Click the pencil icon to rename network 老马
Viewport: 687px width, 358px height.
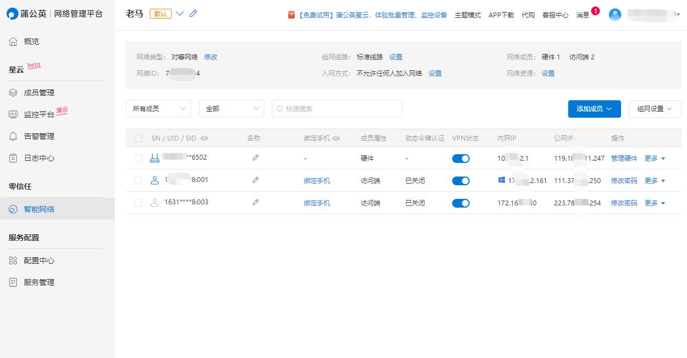(x=193, y=13)
